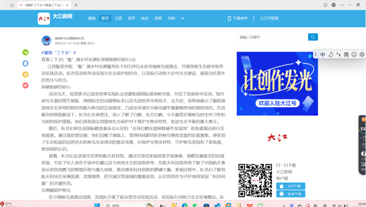Click the iOS下载 button
366x207 pixels.
[291, 186]
